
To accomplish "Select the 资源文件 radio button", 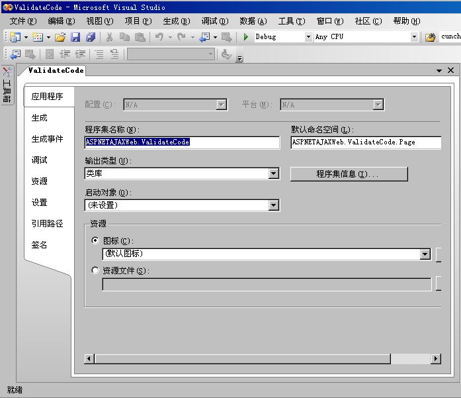I will click(x=95, y=270).
